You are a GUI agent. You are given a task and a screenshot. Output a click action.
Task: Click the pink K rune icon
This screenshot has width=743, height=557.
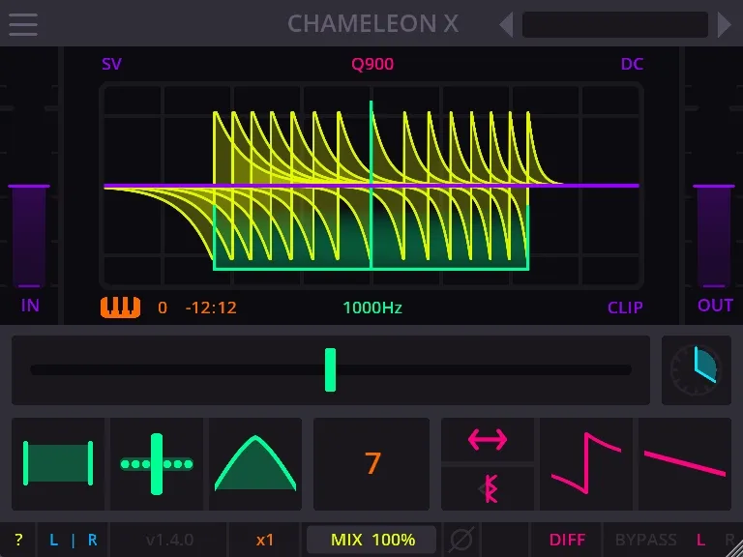coord(488,488)
